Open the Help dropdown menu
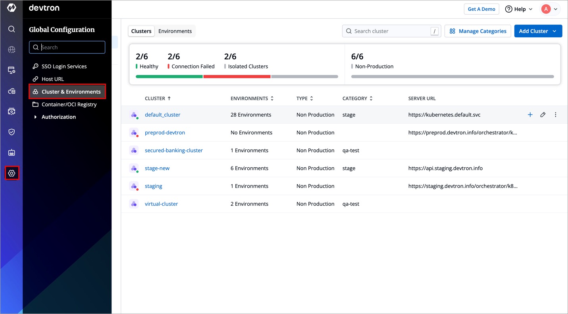568x314 pixels. coord(519,9)
